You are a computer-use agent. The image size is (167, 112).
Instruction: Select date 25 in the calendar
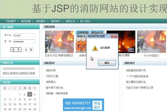tap(35, 109)
